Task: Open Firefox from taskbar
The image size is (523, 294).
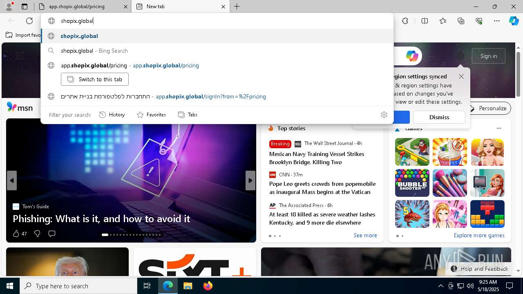Action: click(x=208, y=286)
